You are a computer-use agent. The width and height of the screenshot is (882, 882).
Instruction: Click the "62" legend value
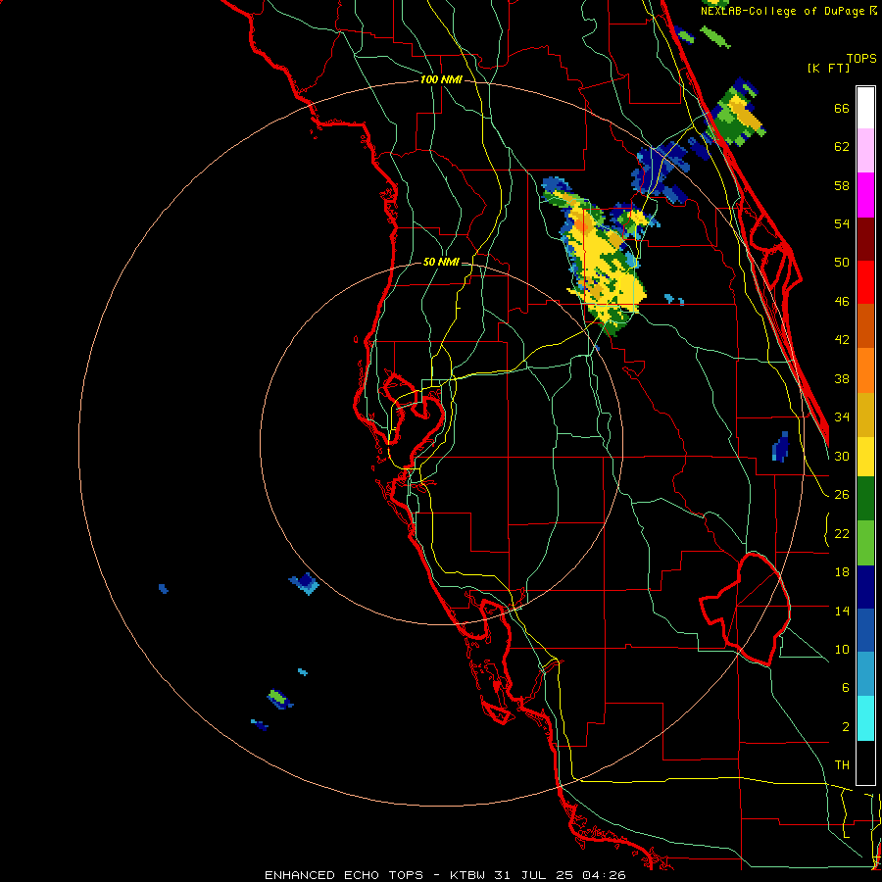pyautogui.click(x=842, y=147)
